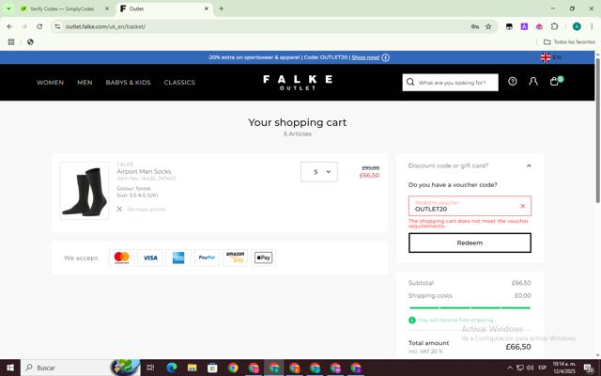Click the X beside Remove article

click(119, 209)
